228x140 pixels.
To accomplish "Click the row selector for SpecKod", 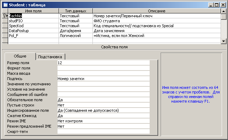I will coord(5,26).
